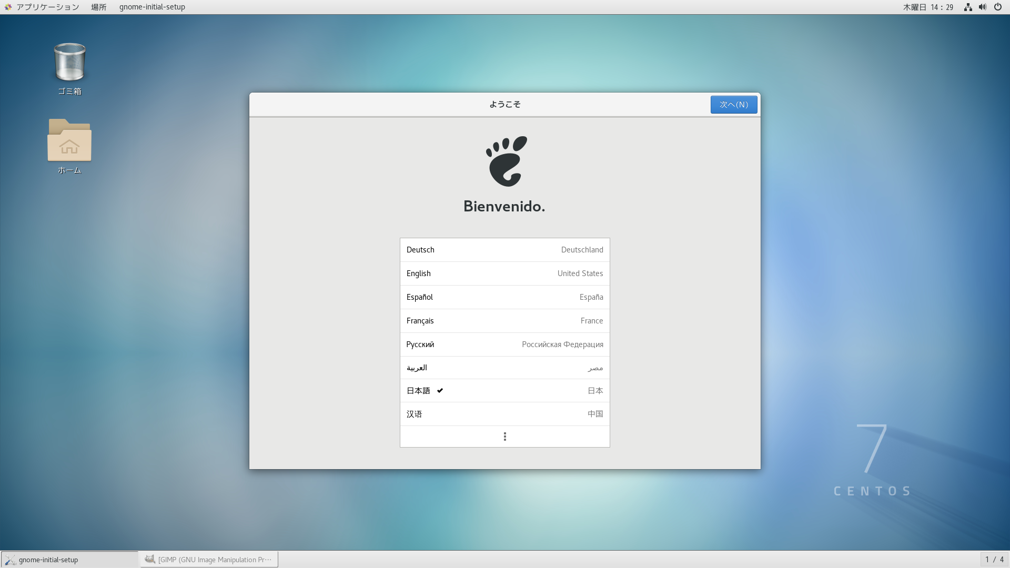Open the clock and calendar dropdown
The width and height of the screenshot is (1010, 568).
928,7
